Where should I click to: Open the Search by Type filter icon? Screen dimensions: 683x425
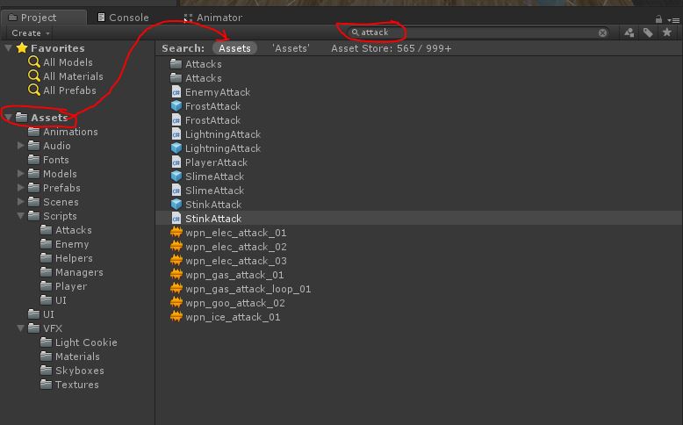[629, 32]
